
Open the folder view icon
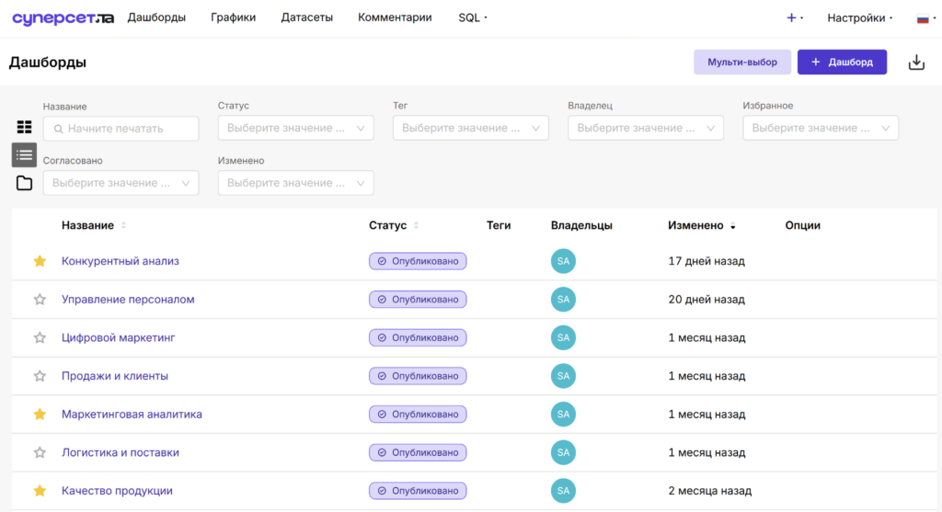pos(24,183)
